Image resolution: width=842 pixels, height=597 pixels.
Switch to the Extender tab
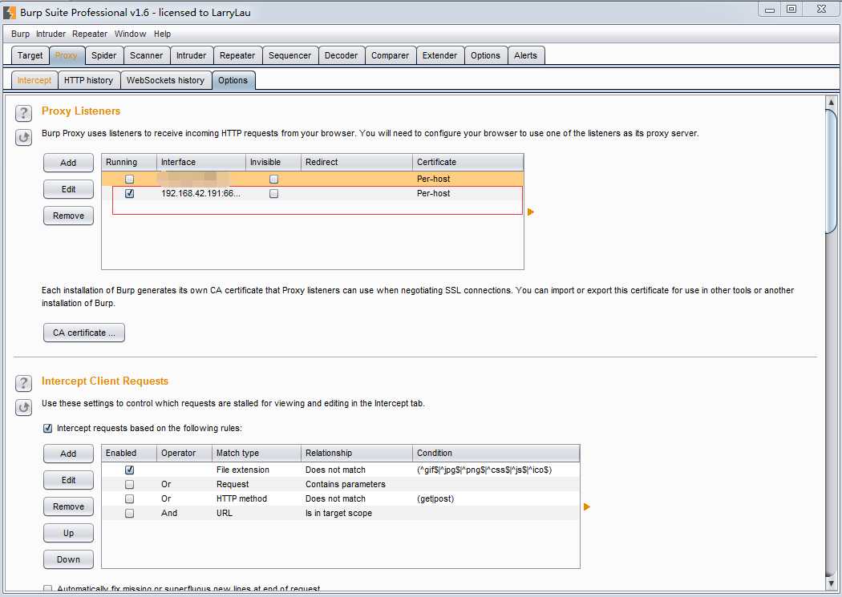point(439,55)
